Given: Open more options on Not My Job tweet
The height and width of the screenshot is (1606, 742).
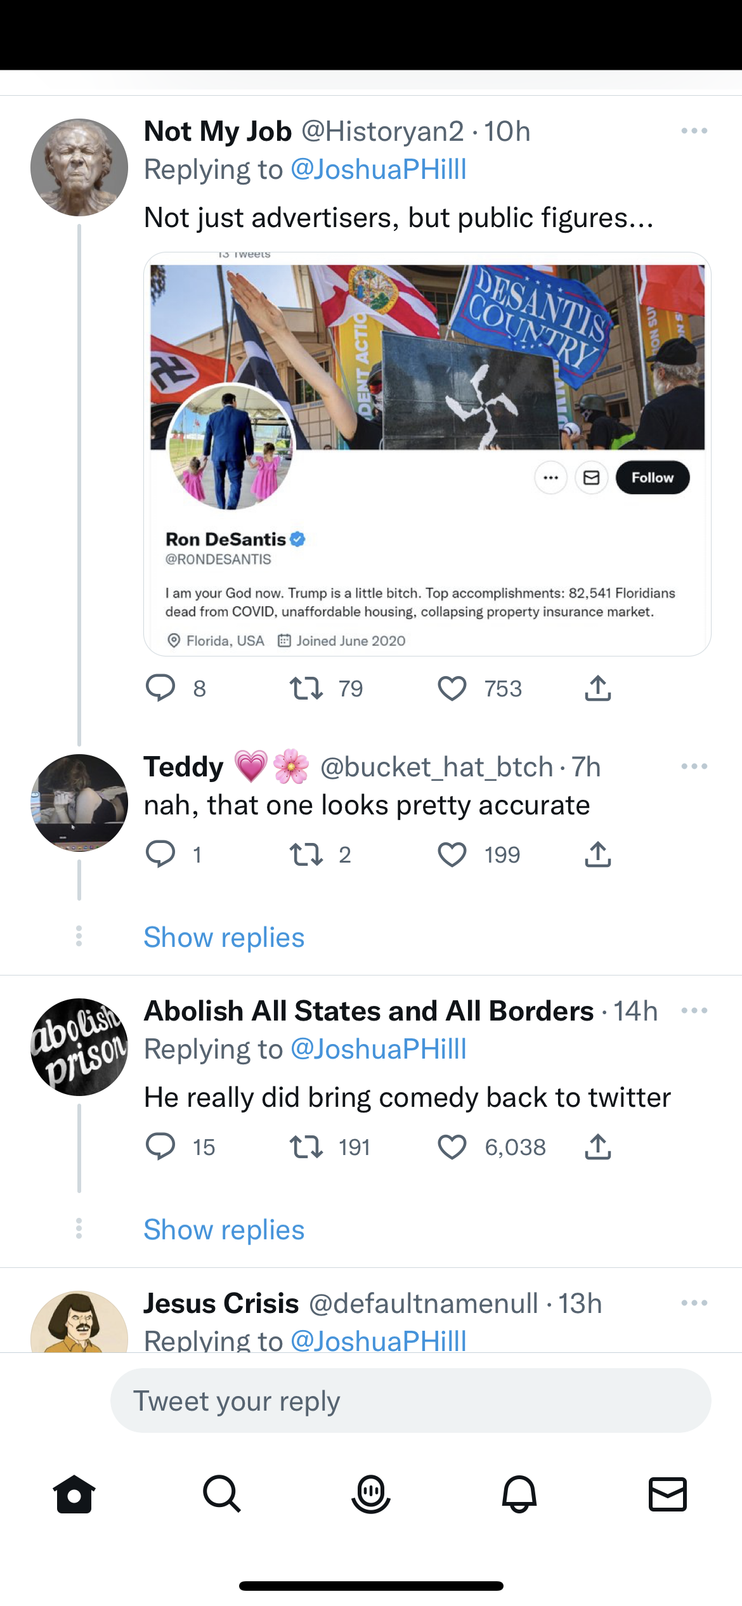Looking at the screenshot, I should [x=694, y=131].
